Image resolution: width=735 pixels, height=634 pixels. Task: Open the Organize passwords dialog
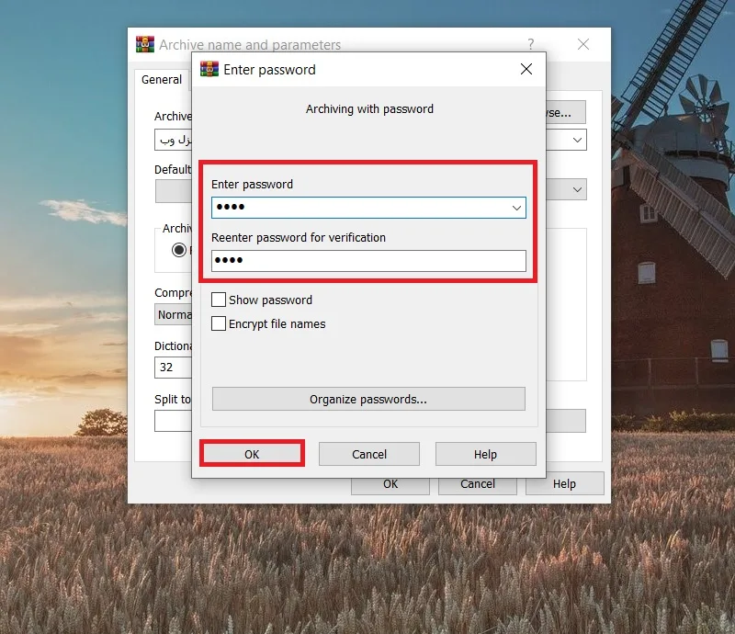(368, 399)
